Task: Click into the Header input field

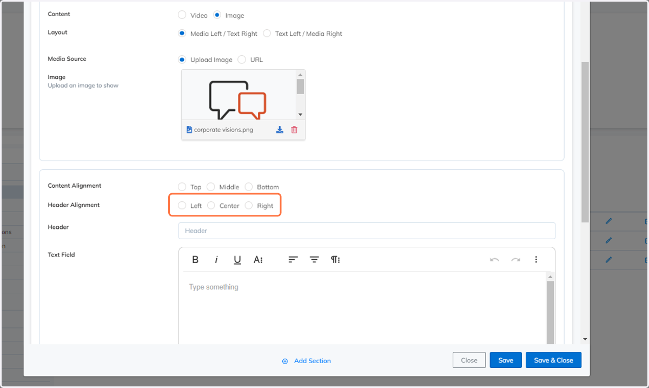Action: [367, 231]
